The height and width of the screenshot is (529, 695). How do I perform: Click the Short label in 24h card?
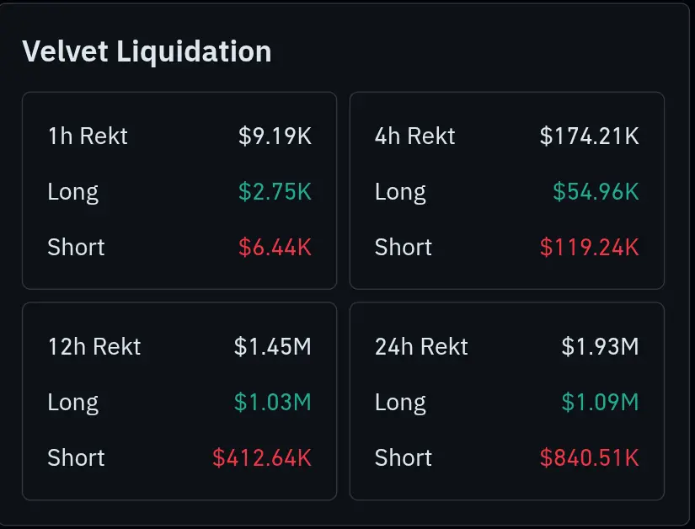click(x=404, y=457)
